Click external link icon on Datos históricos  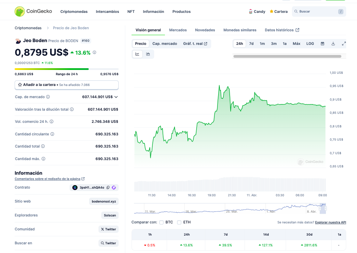[297, 30]
